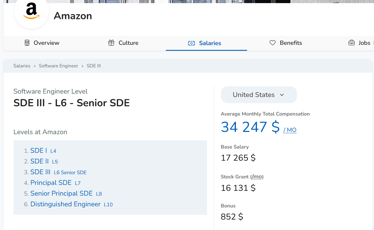Click the Software Engineer Level label
374x230 pixels.
click(x=50, y=91)
